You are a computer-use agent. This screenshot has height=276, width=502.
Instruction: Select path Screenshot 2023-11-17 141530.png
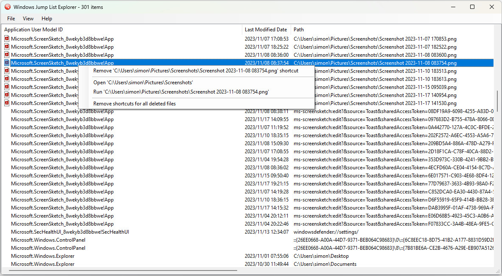385,103
